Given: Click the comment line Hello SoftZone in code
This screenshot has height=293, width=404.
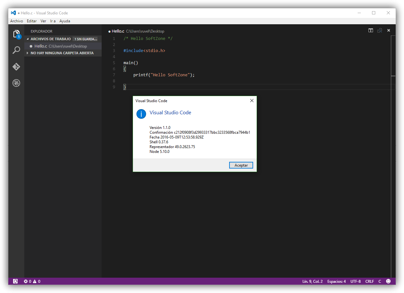Looking at the screenshot, I should coord(148,38).
